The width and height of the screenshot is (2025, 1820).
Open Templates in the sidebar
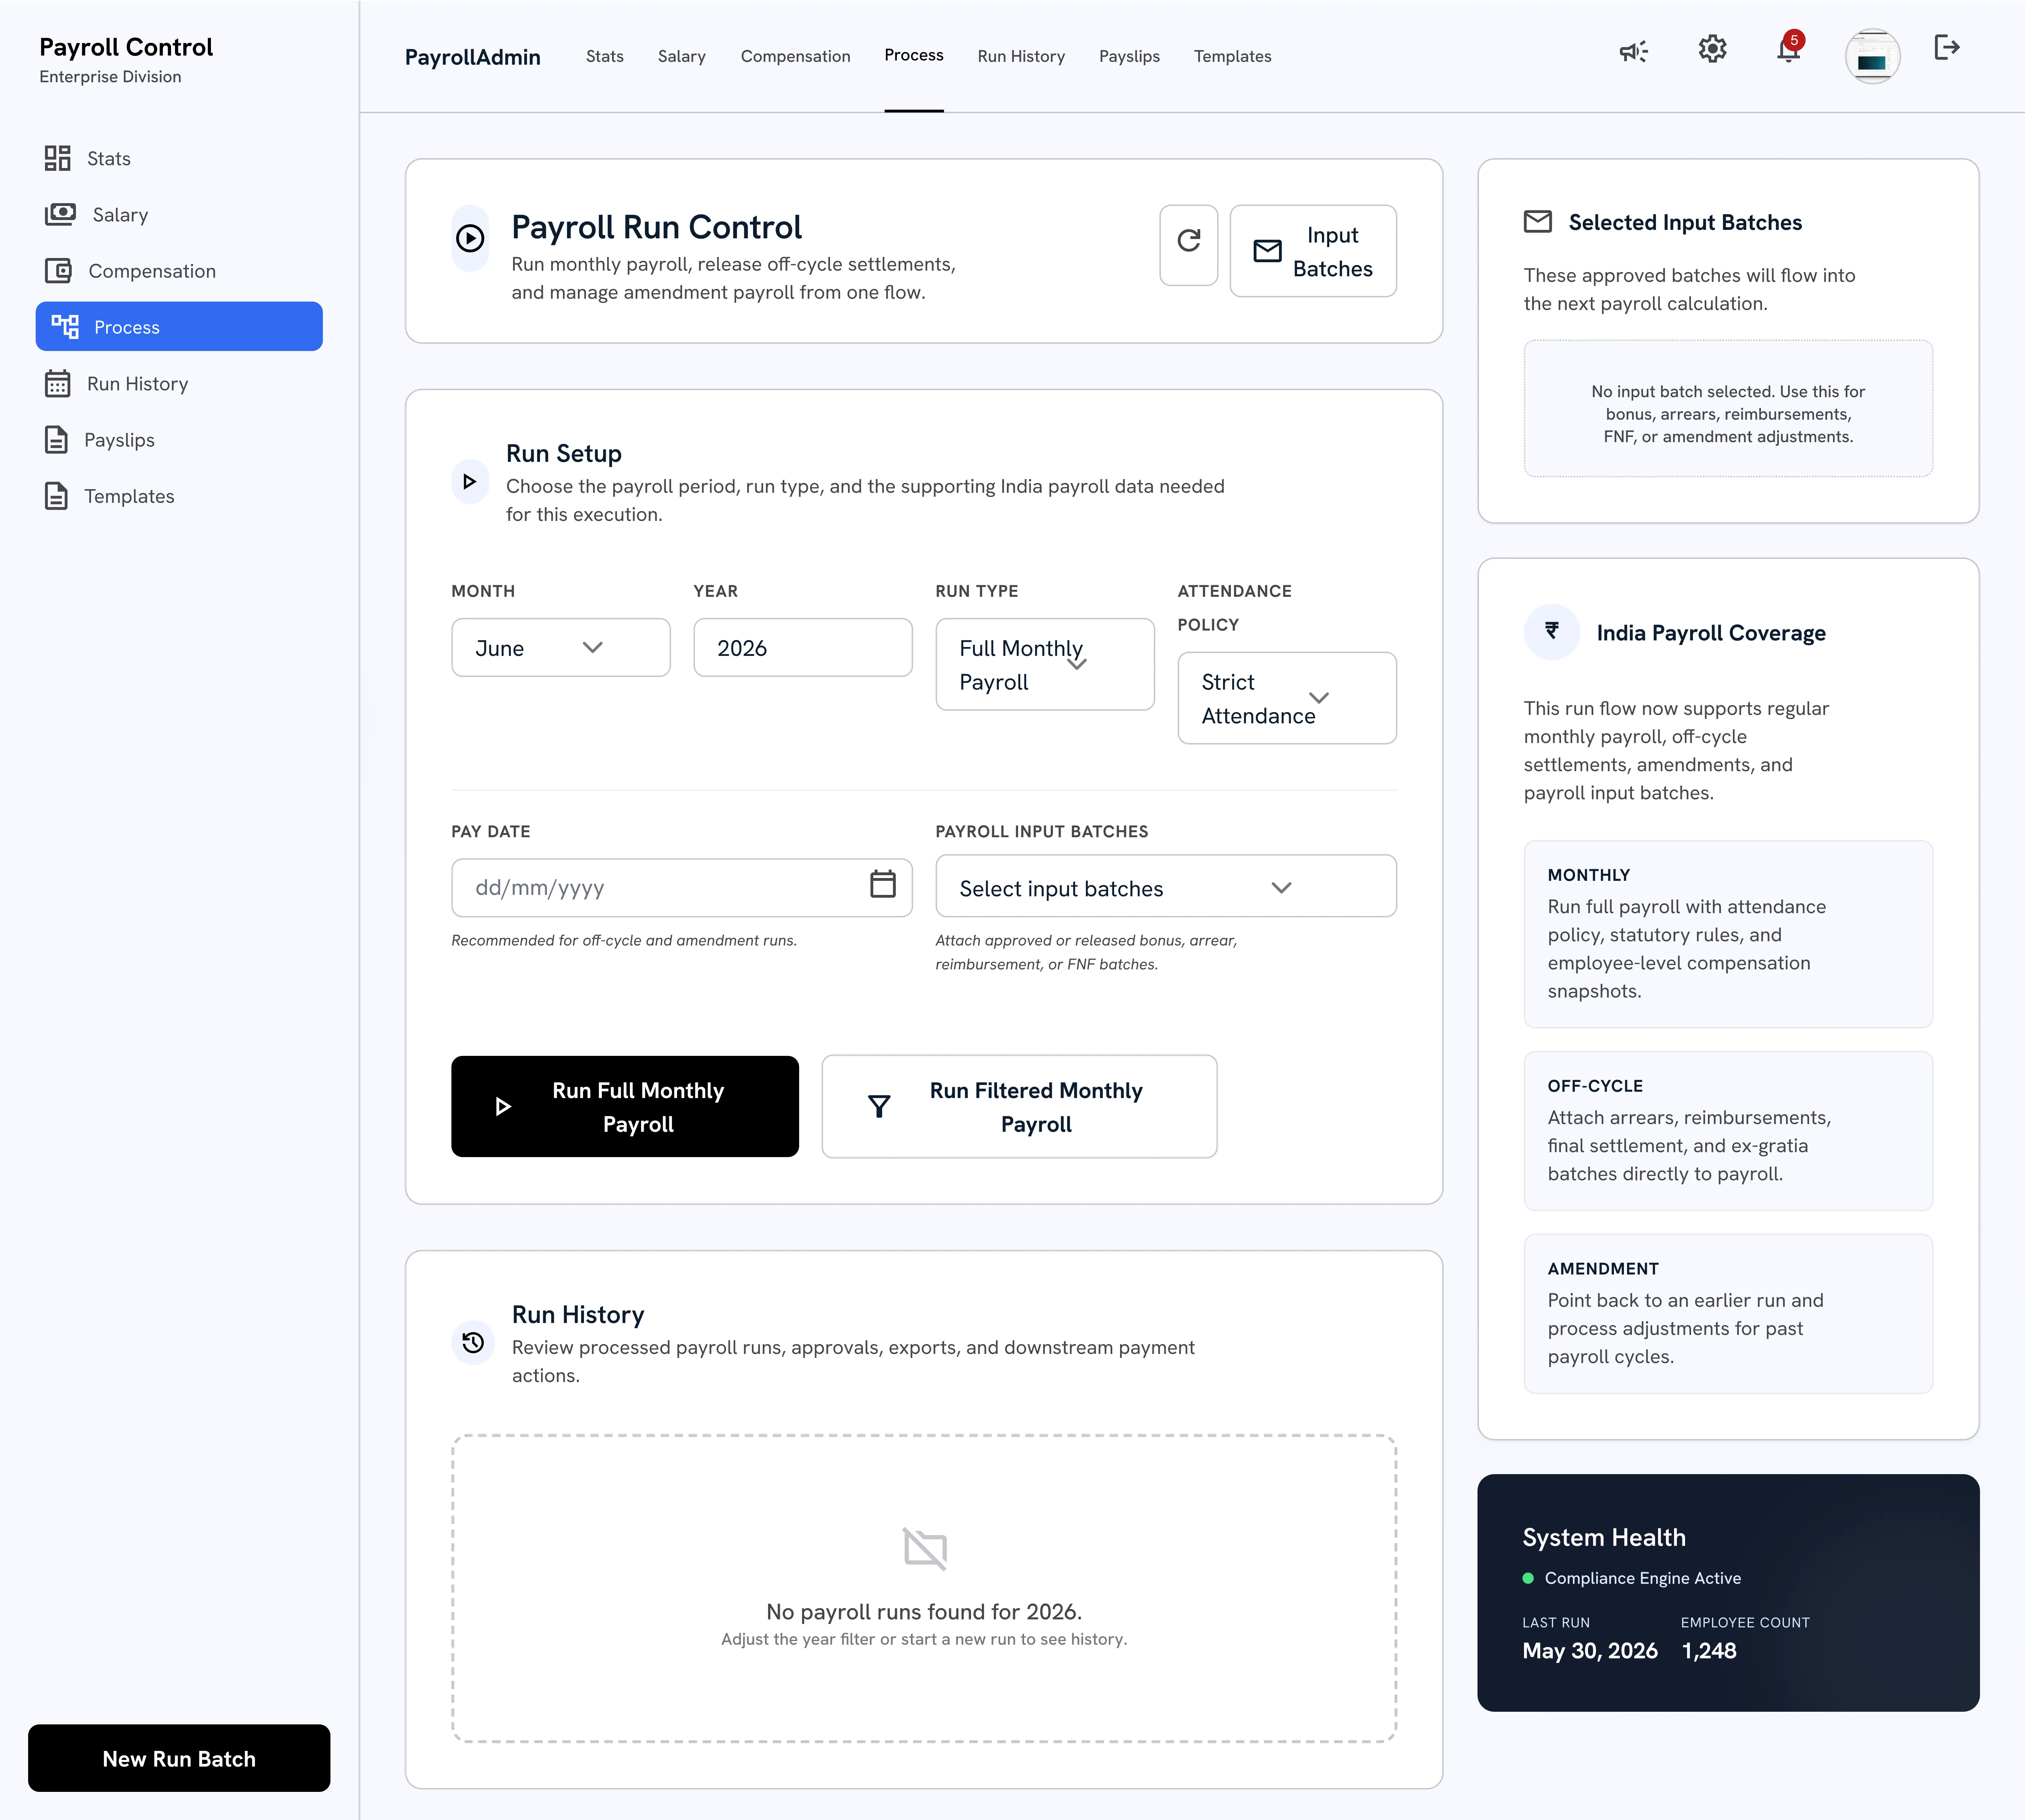(179, 496)
